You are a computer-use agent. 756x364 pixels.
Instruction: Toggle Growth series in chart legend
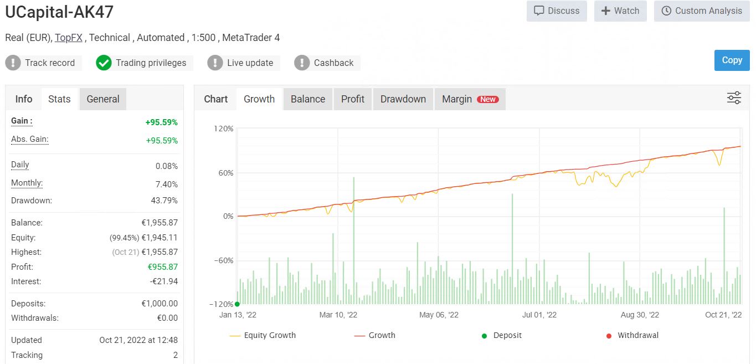coord(374,335)
